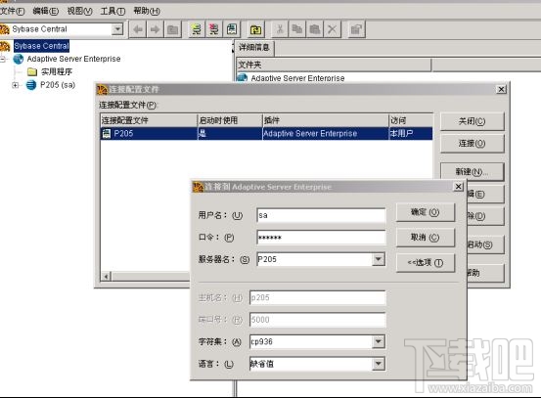The width and height of the screenshot is (541, 398).
Task: Open Connection Profiles toolbar icon
Action: 232,29
